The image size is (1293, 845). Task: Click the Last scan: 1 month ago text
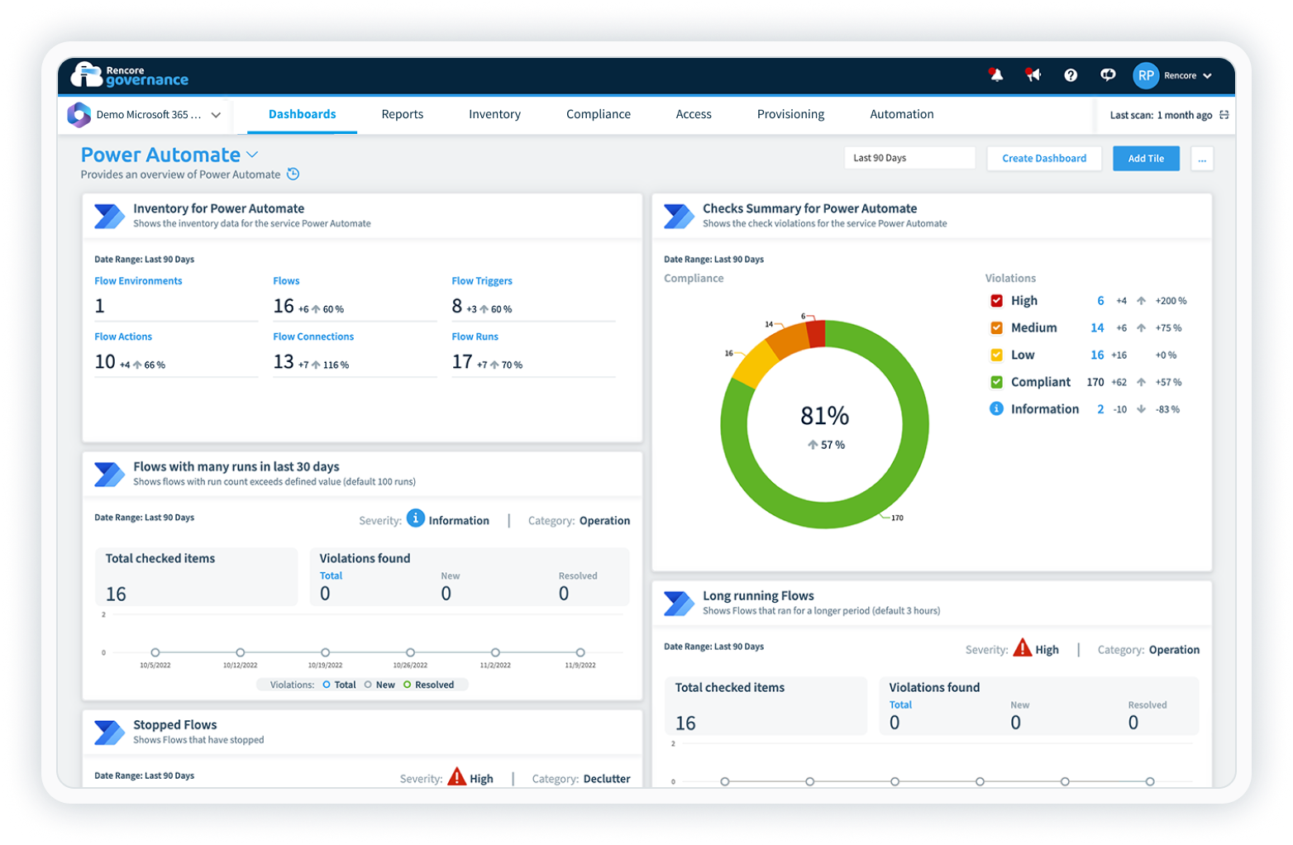click(1161, 116)
